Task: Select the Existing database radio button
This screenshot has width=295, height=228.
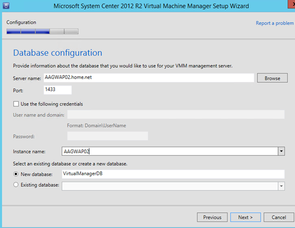Action: [16, 185]
